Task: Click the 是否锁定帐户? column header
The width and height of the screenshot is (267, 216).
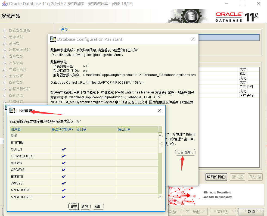Action: (x=64, y=129)
